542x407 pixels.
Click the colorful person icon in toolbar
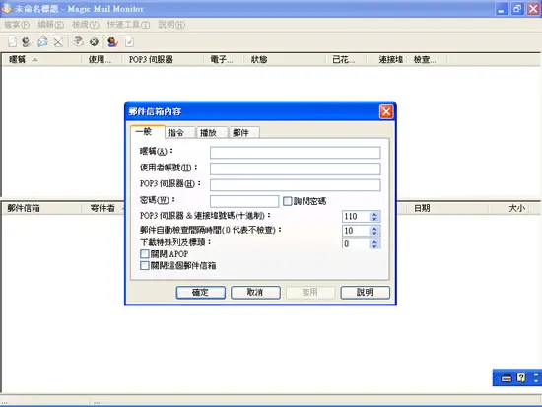tap(112, 42)
